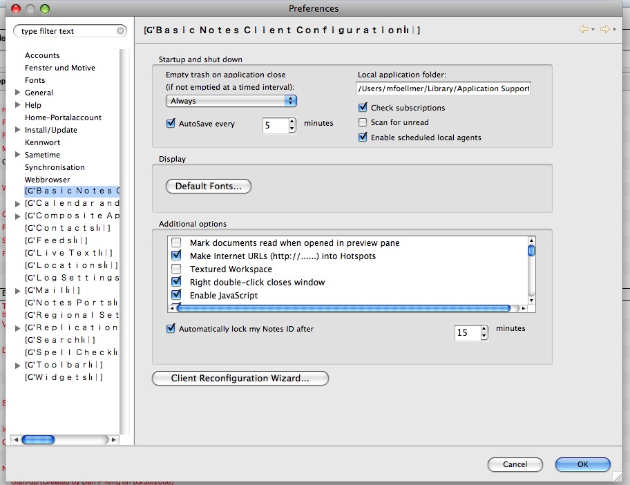Open Synchronisation preferences

point(55,168)
